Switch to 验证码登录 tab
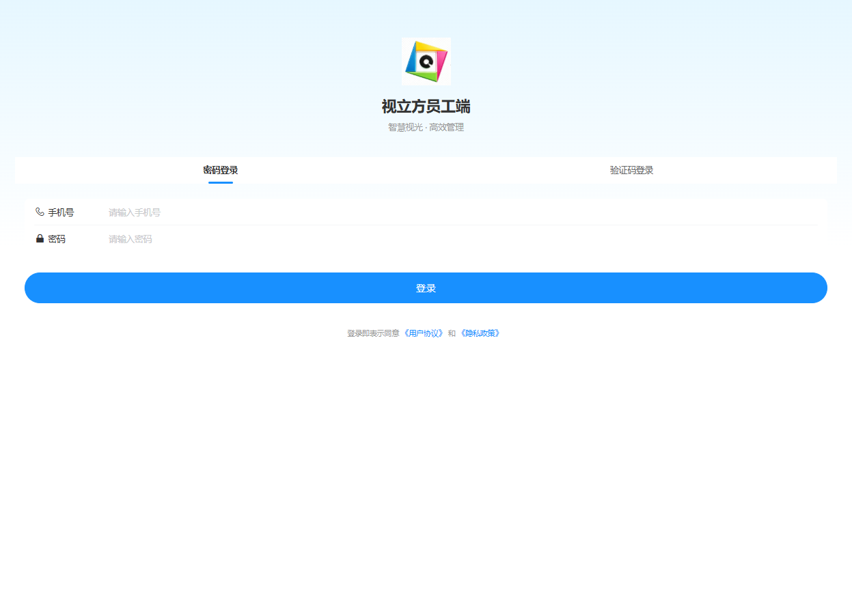Viewport: 852px width, 616px height. point(632,170)
